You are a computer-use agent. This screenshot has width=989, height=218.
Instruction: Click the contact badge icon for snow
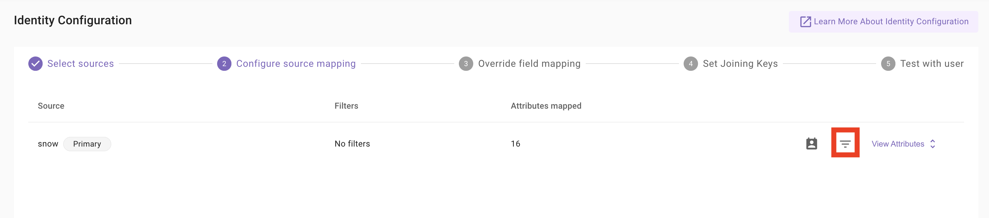(811, 144)
